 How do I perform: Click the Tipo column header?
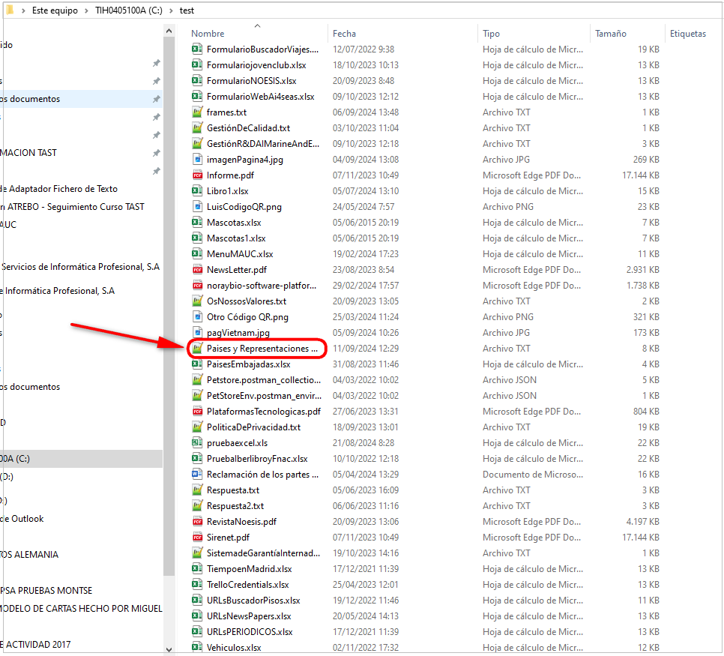pyautogui.click(x=492, y=34)
